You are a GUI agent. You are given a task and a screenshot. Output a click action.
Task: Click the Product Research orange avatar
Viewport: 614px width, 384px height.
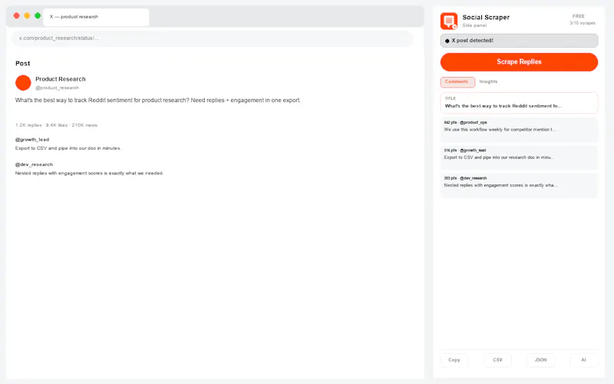[23, 83]
